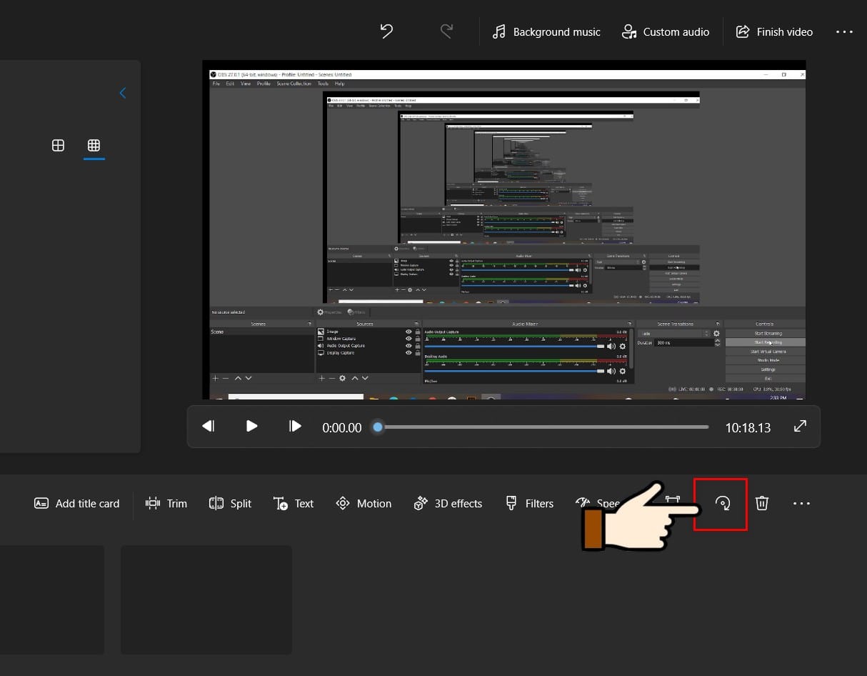Open the top-right See more menu

(844, 32)
